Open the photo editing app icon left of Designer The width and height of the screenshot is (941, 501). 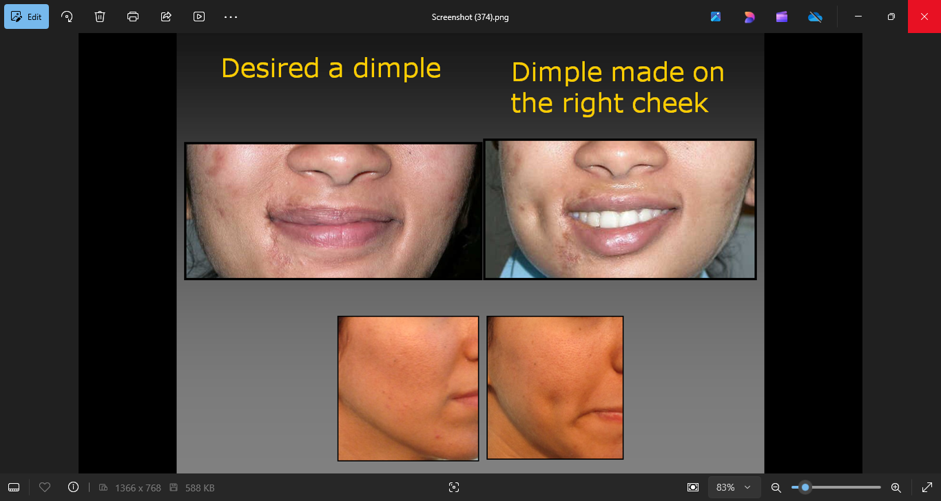(x=716, y=17)
